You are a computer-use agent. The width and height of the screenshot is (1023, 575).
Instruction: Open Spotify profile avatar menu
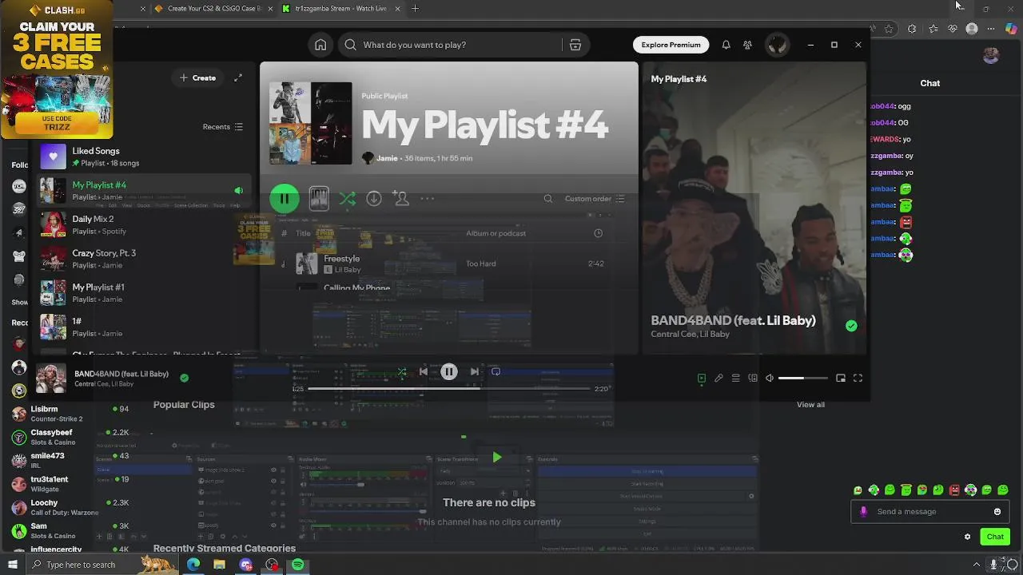click(777, 45)
